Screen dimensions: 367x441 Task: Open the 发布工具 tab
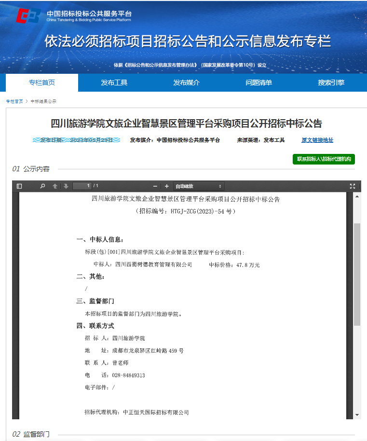(x=114, y=83)
